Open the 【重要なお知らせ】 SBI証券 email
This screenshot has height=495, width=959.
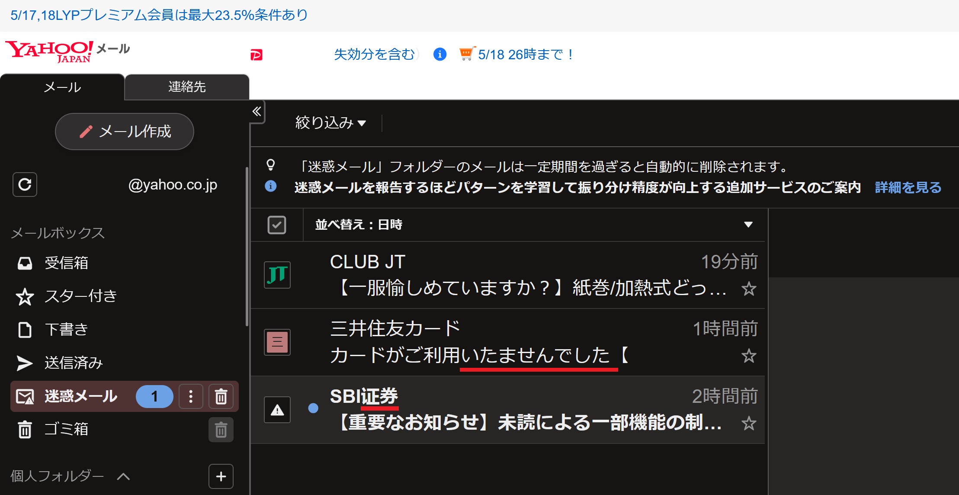coord(508,410)
